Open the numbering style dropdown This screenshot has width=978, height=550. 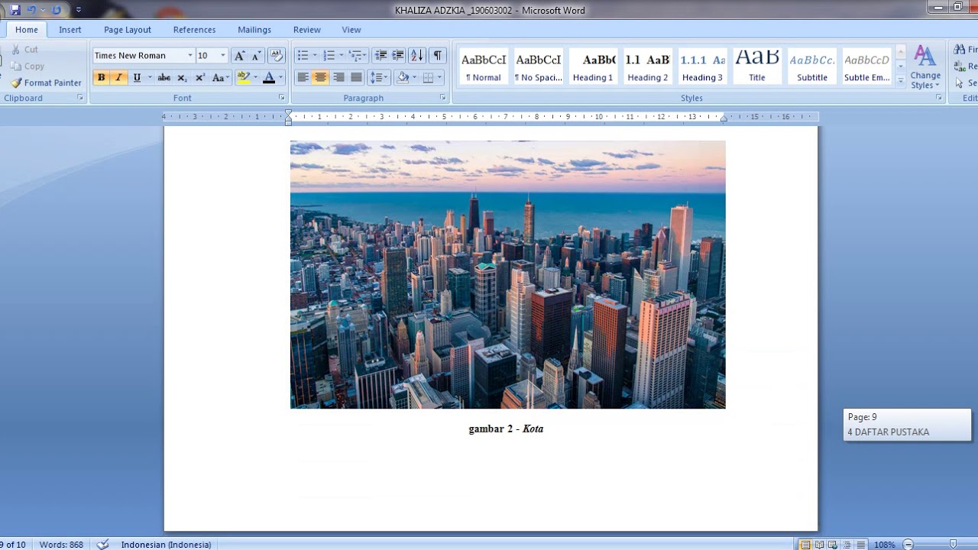[x=342, y=56]
